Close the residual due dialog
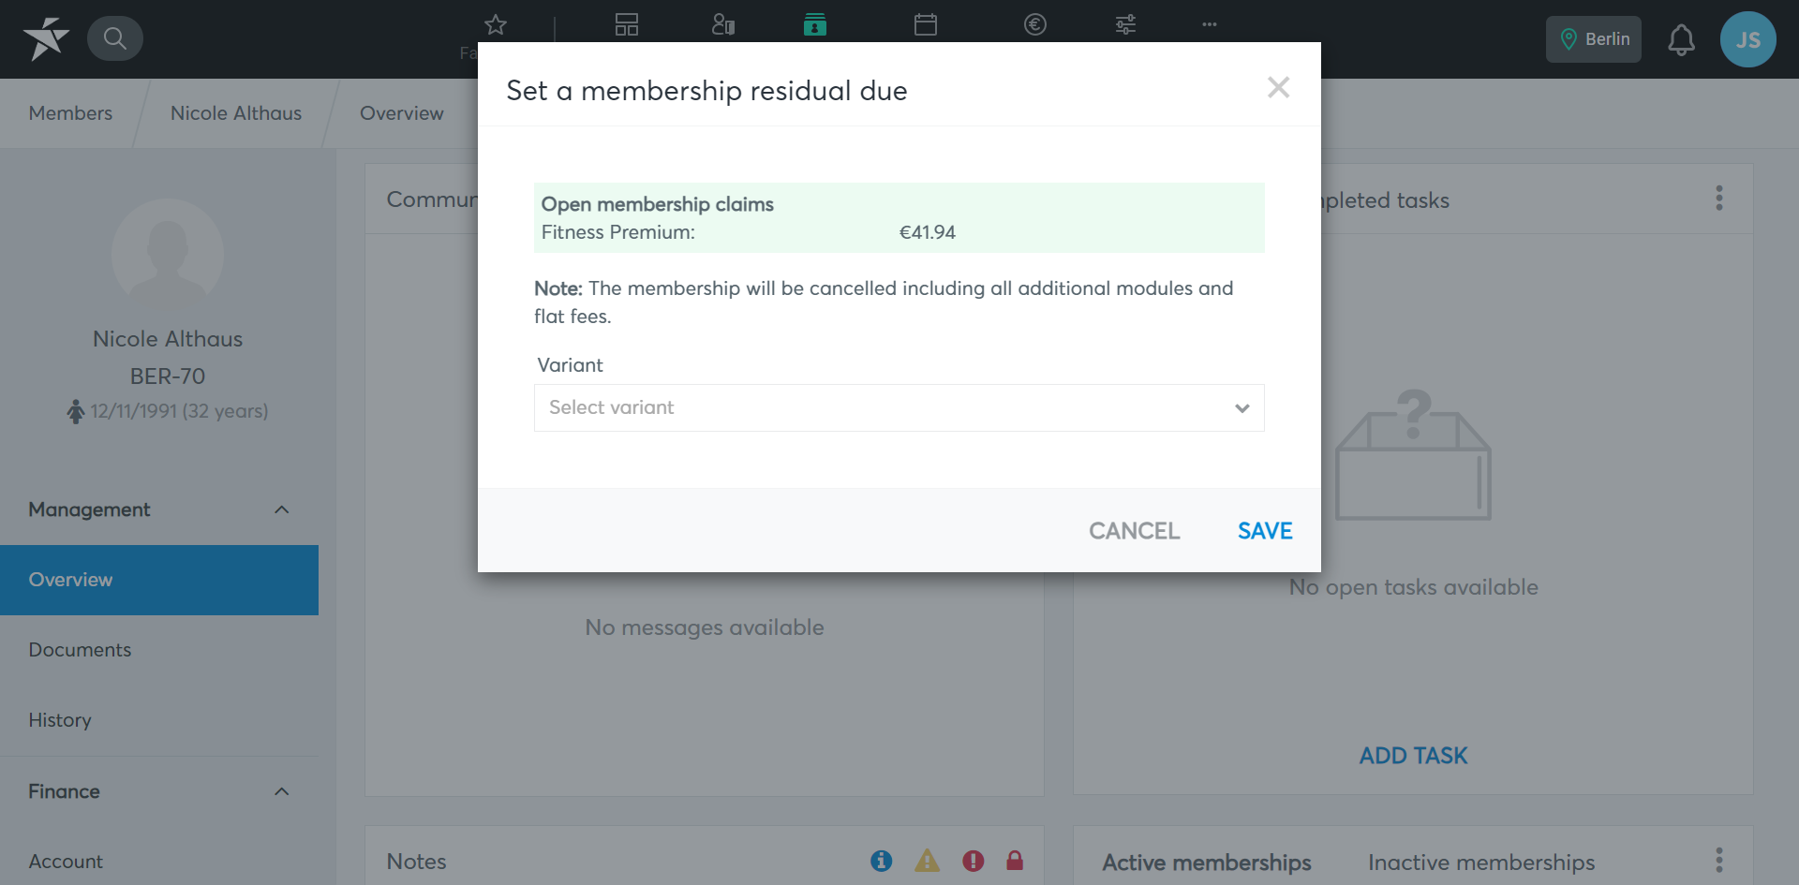Image resolution: width=1799 pixels, height=885 pixels. [1279, 87]
